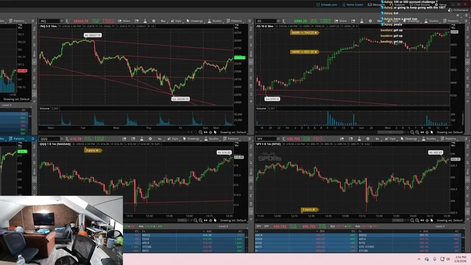Screen dimensions: 471x265
Task: Click the flask icon on /ES chart toolbar
Action: click(362, 21)
